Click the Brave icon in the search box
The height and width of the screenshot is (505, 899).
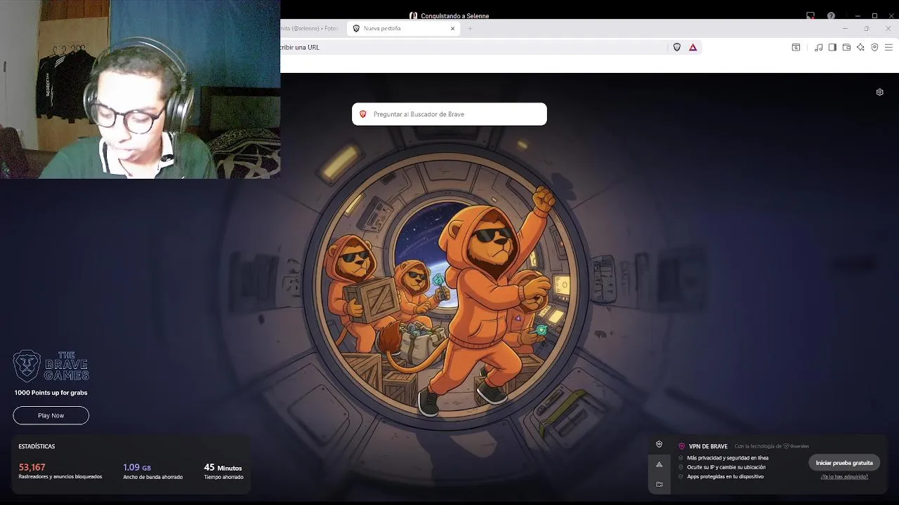point(363,114)
